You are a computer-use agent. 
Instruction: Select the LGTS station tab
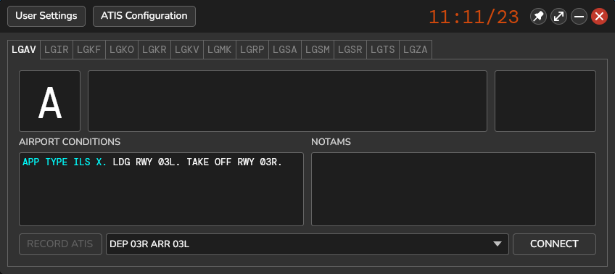point(383,50)
